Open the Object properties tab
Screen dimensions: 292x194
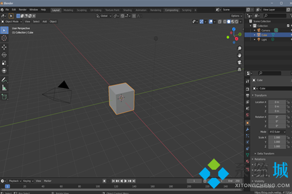pyautogui.click(x=248, y=123)
